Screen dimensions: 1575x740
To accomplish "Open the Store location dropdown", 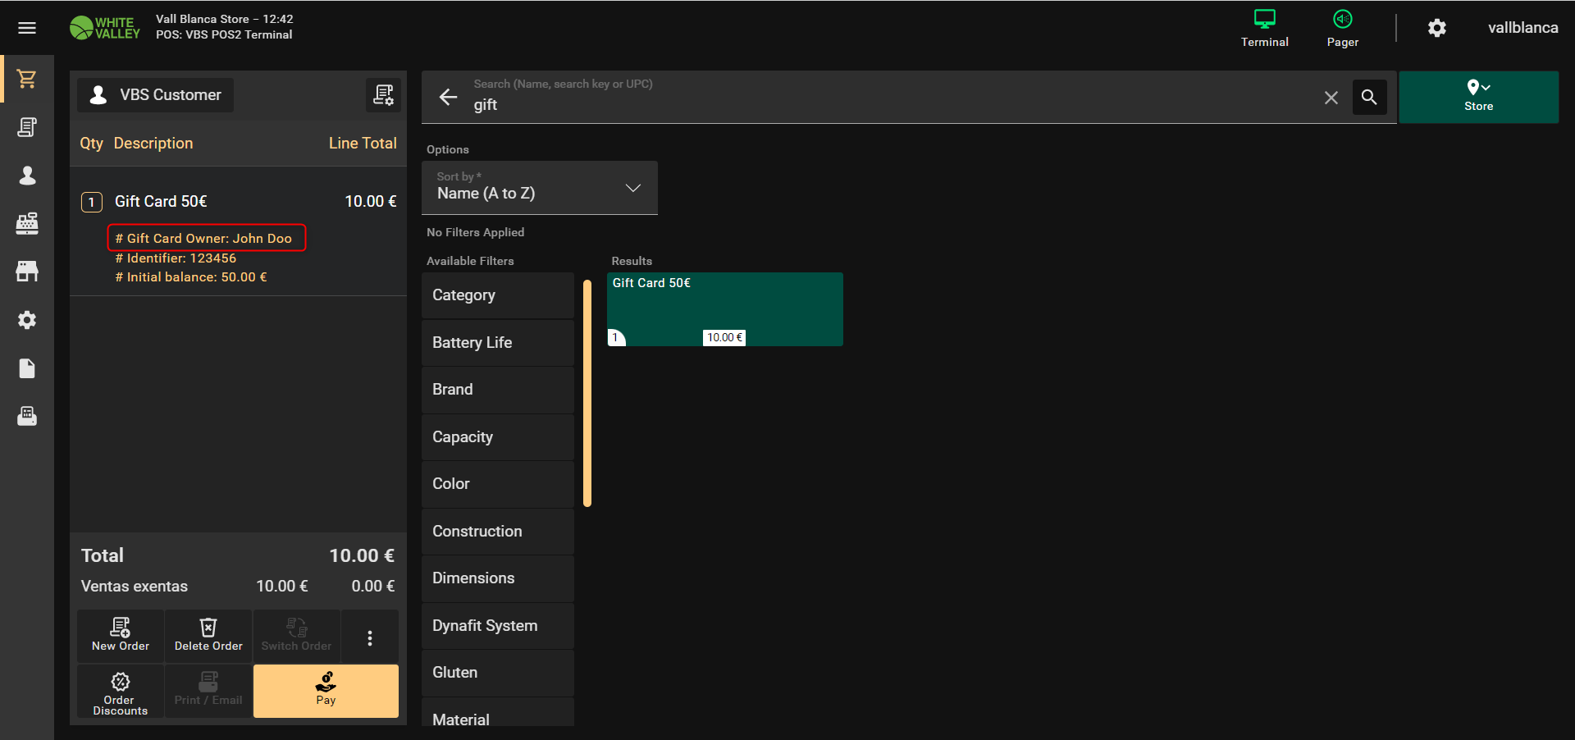I will (1478, 97).
